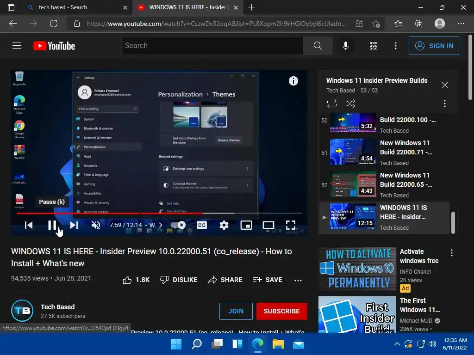Open options for Activate windows free ad
The width and height of the screenshot is (474, 355).
tap(452, 253)
